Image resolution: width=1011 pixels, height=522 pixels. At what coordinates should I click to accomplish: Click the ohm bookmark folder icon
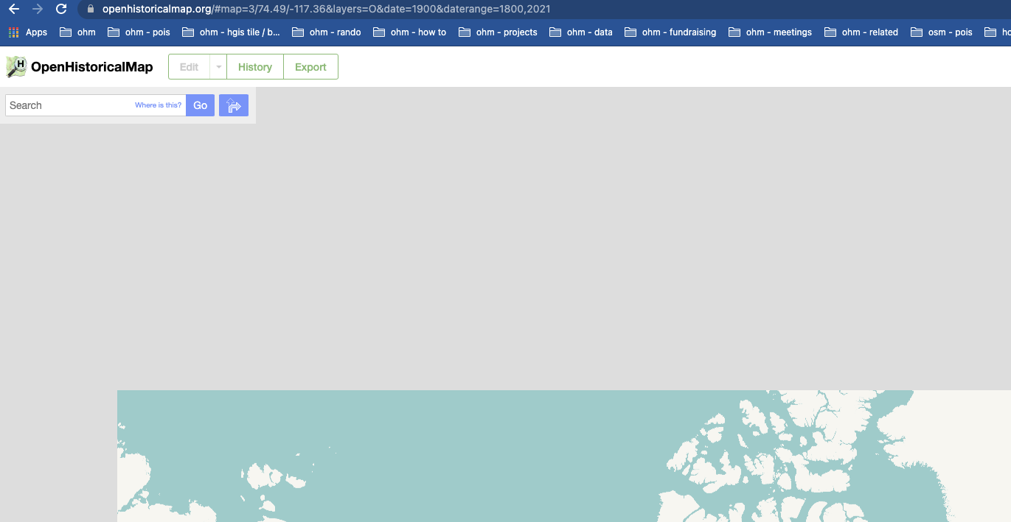coord(66,32)
